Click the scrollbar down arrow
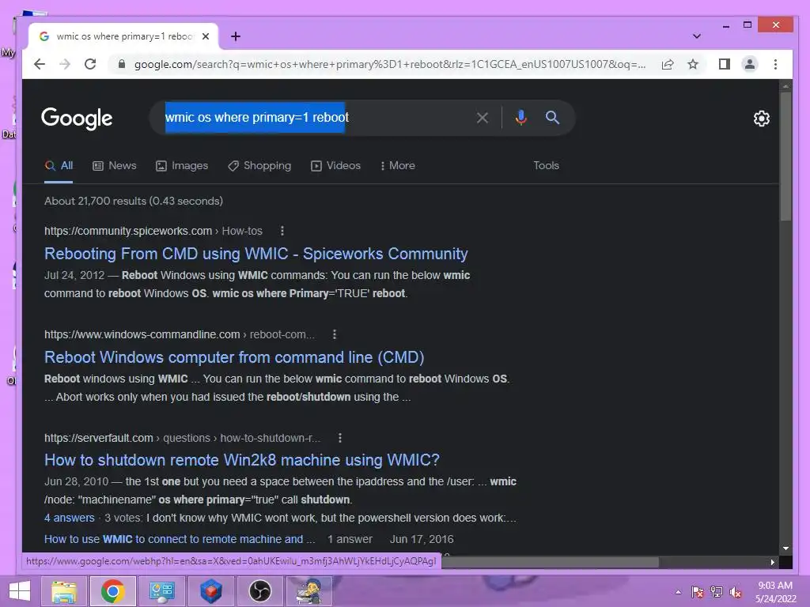Image resolution: width=810 pixels, height=607 pixels. pos(785,549)
